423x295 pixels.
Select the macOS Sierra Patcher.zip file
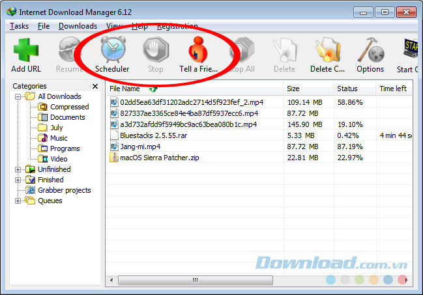click(x=160, y=158)
